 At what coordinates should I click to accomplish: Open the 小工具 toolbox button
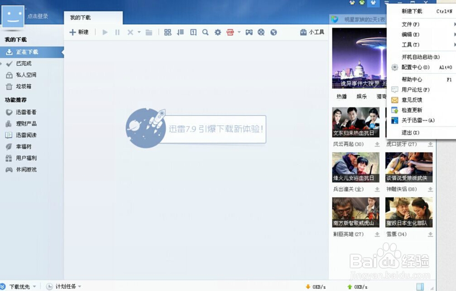click(312, 32)
